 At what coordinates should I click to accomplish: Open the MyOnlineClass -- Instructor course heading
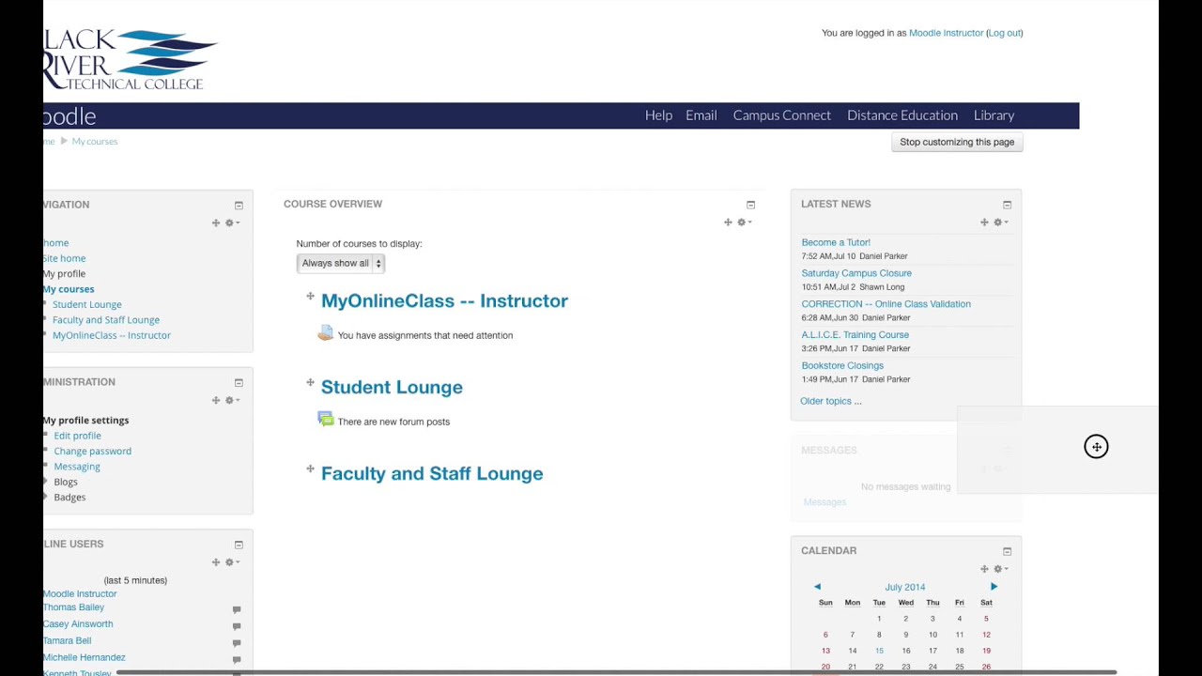pos(444,301)
